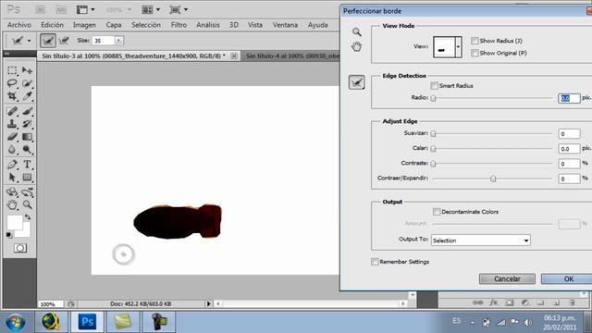Enable Show Original (P) checkbox
592x333 pixels.
[475, 53]
